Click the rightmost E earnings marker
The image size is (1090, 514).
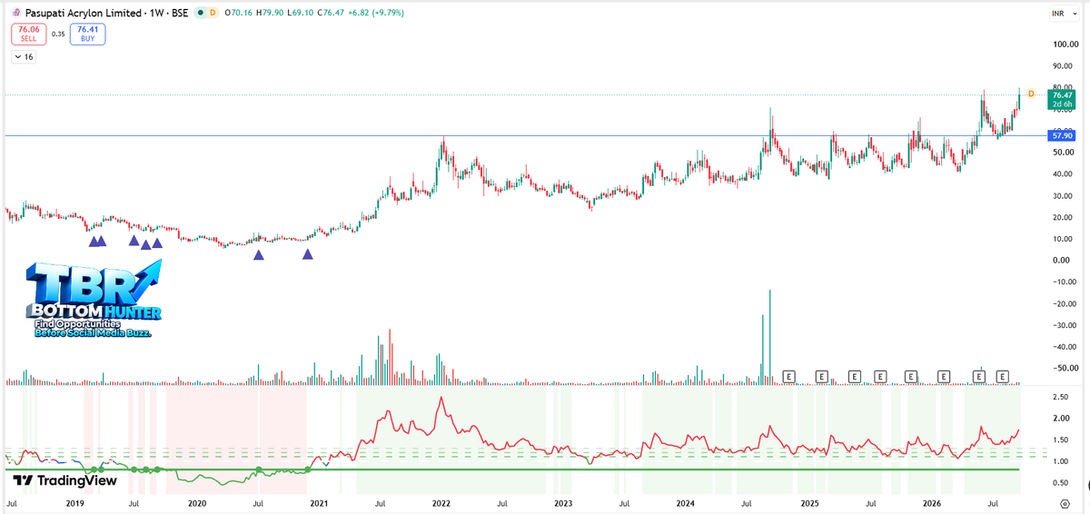[1003, 376]
